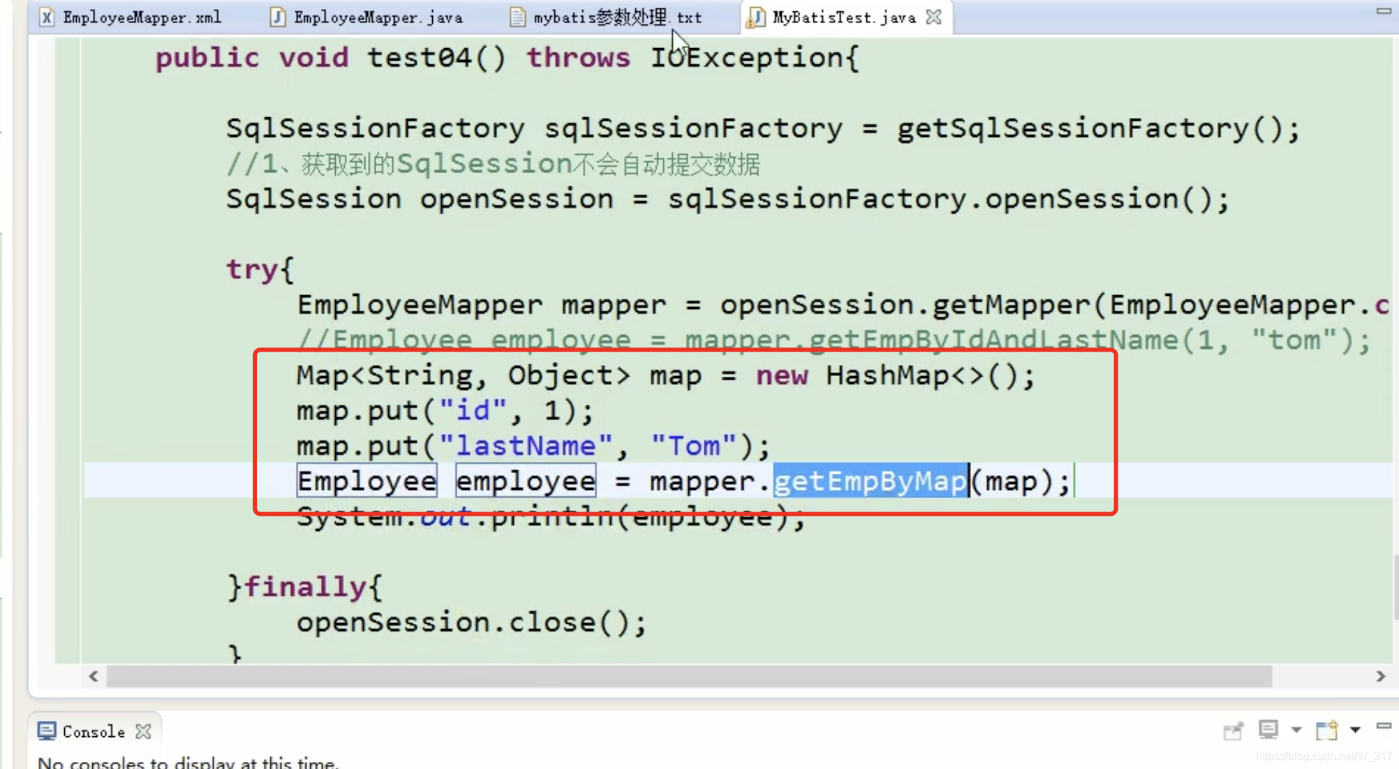The image size is (1399, 769).
Task: Switch to EmployeeMapper.java tab
Action: [x=378, y=17]
